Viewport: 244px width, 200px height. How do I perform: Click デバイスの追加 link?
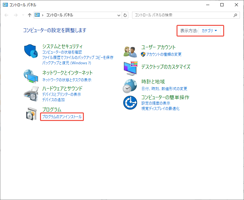53,100
